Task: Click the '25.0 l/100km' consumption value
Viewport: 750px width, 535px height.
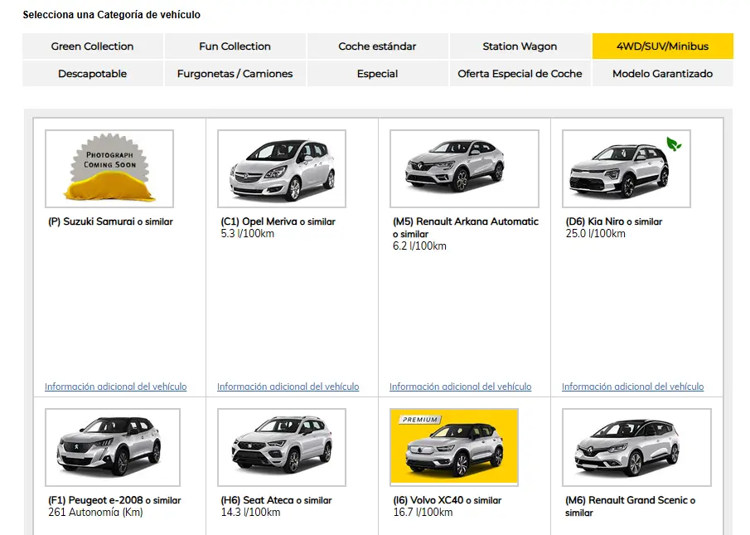Action: pyautogui.click(x=596, y=234)
